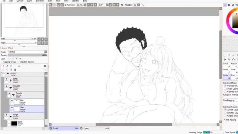Select the Move tool

pos(225,60)
